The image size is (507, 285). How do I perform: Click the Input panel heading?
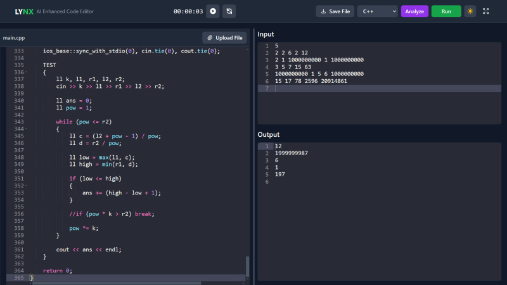coord(266,34)
